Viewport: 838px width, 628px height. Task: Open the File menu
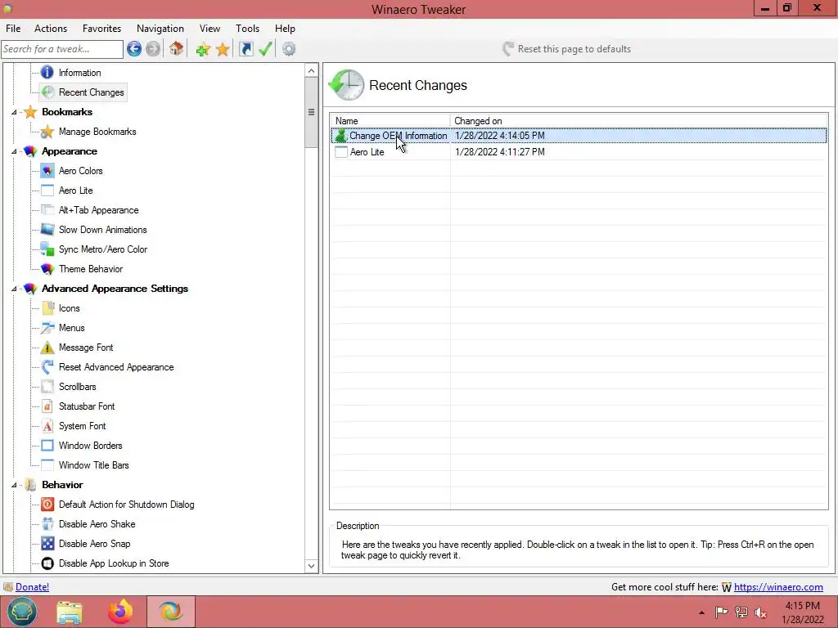click(x=13, y=29)
